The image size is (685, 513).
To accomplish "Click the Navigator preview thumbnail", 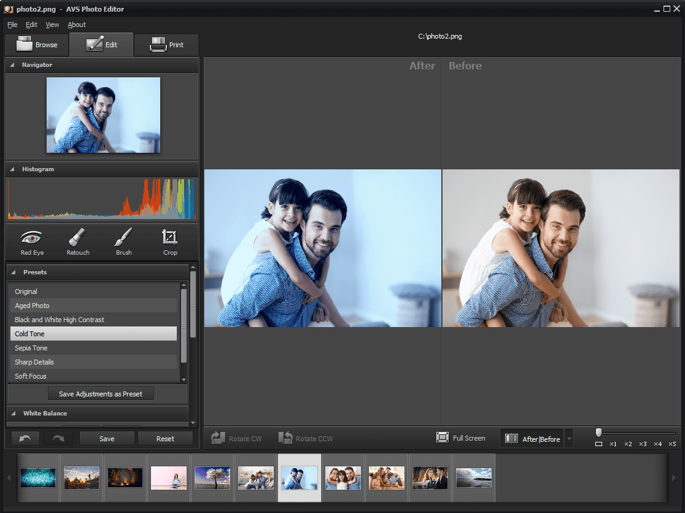I will (104, 115).
